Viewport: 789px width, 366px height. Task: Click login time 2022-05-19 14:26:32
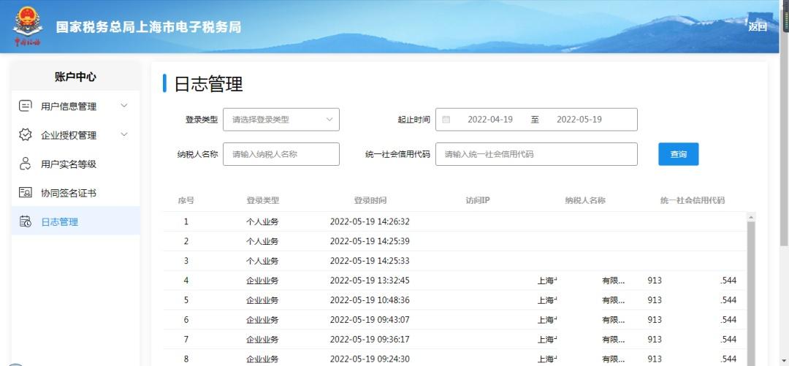coord(370,221)
